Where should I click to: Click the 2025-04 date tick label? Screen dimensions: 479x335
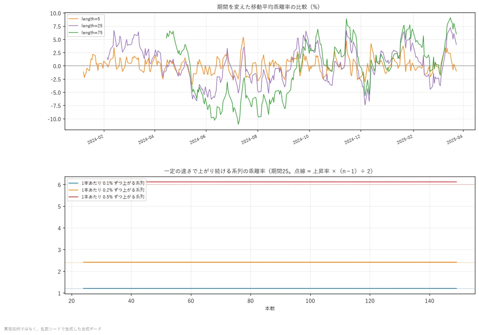[455, 140]
